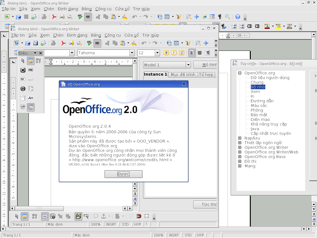Close the About OpenOffice.org dialog
The image size is (317, 238).
click(184, 84)
